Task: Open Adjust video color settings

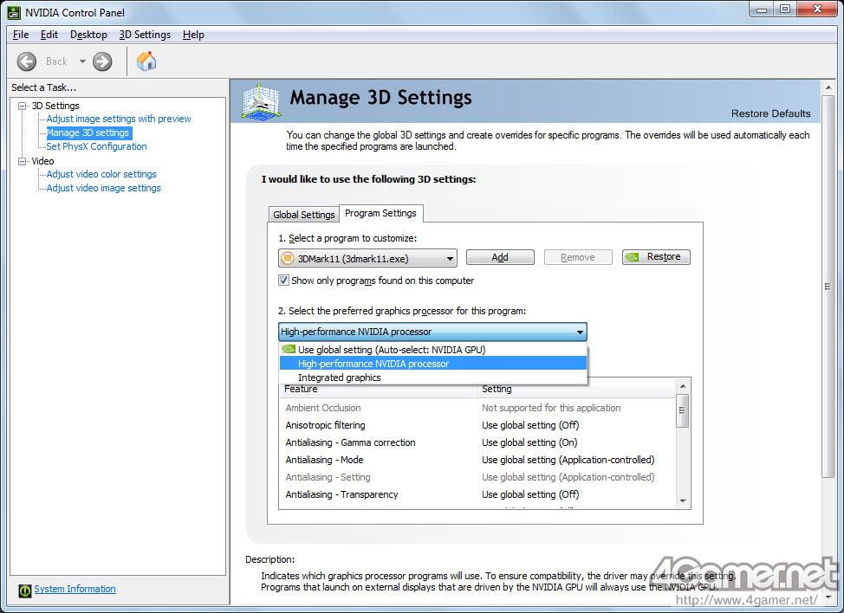Action: coord(101,174)
